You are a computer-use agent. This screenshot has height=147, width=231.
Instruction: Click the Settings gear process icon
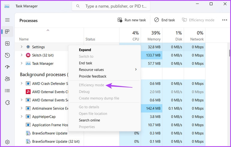pos(28,47)
